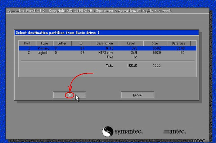Select the 2140 data size value
The width and height of the screenshot is (216, 143).
(x=180, y=48)
